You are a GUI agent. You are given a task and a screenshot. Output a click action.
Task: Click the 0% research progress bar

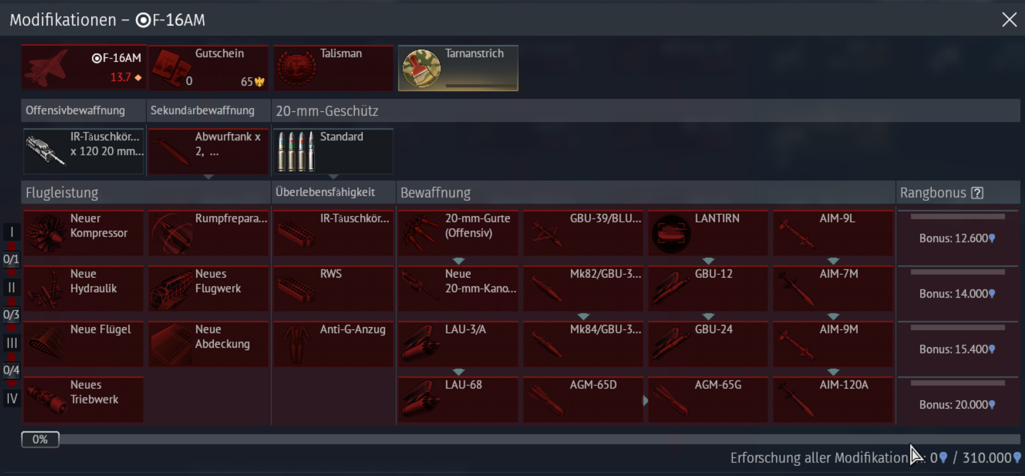click(520, 439)
